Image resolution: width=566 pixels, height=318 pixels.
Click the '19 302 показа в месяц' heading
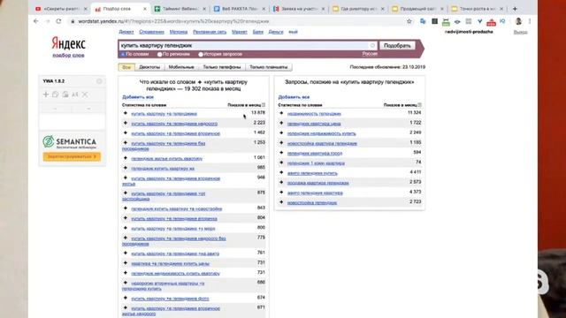pyautogui.click(x=212, y=88)
